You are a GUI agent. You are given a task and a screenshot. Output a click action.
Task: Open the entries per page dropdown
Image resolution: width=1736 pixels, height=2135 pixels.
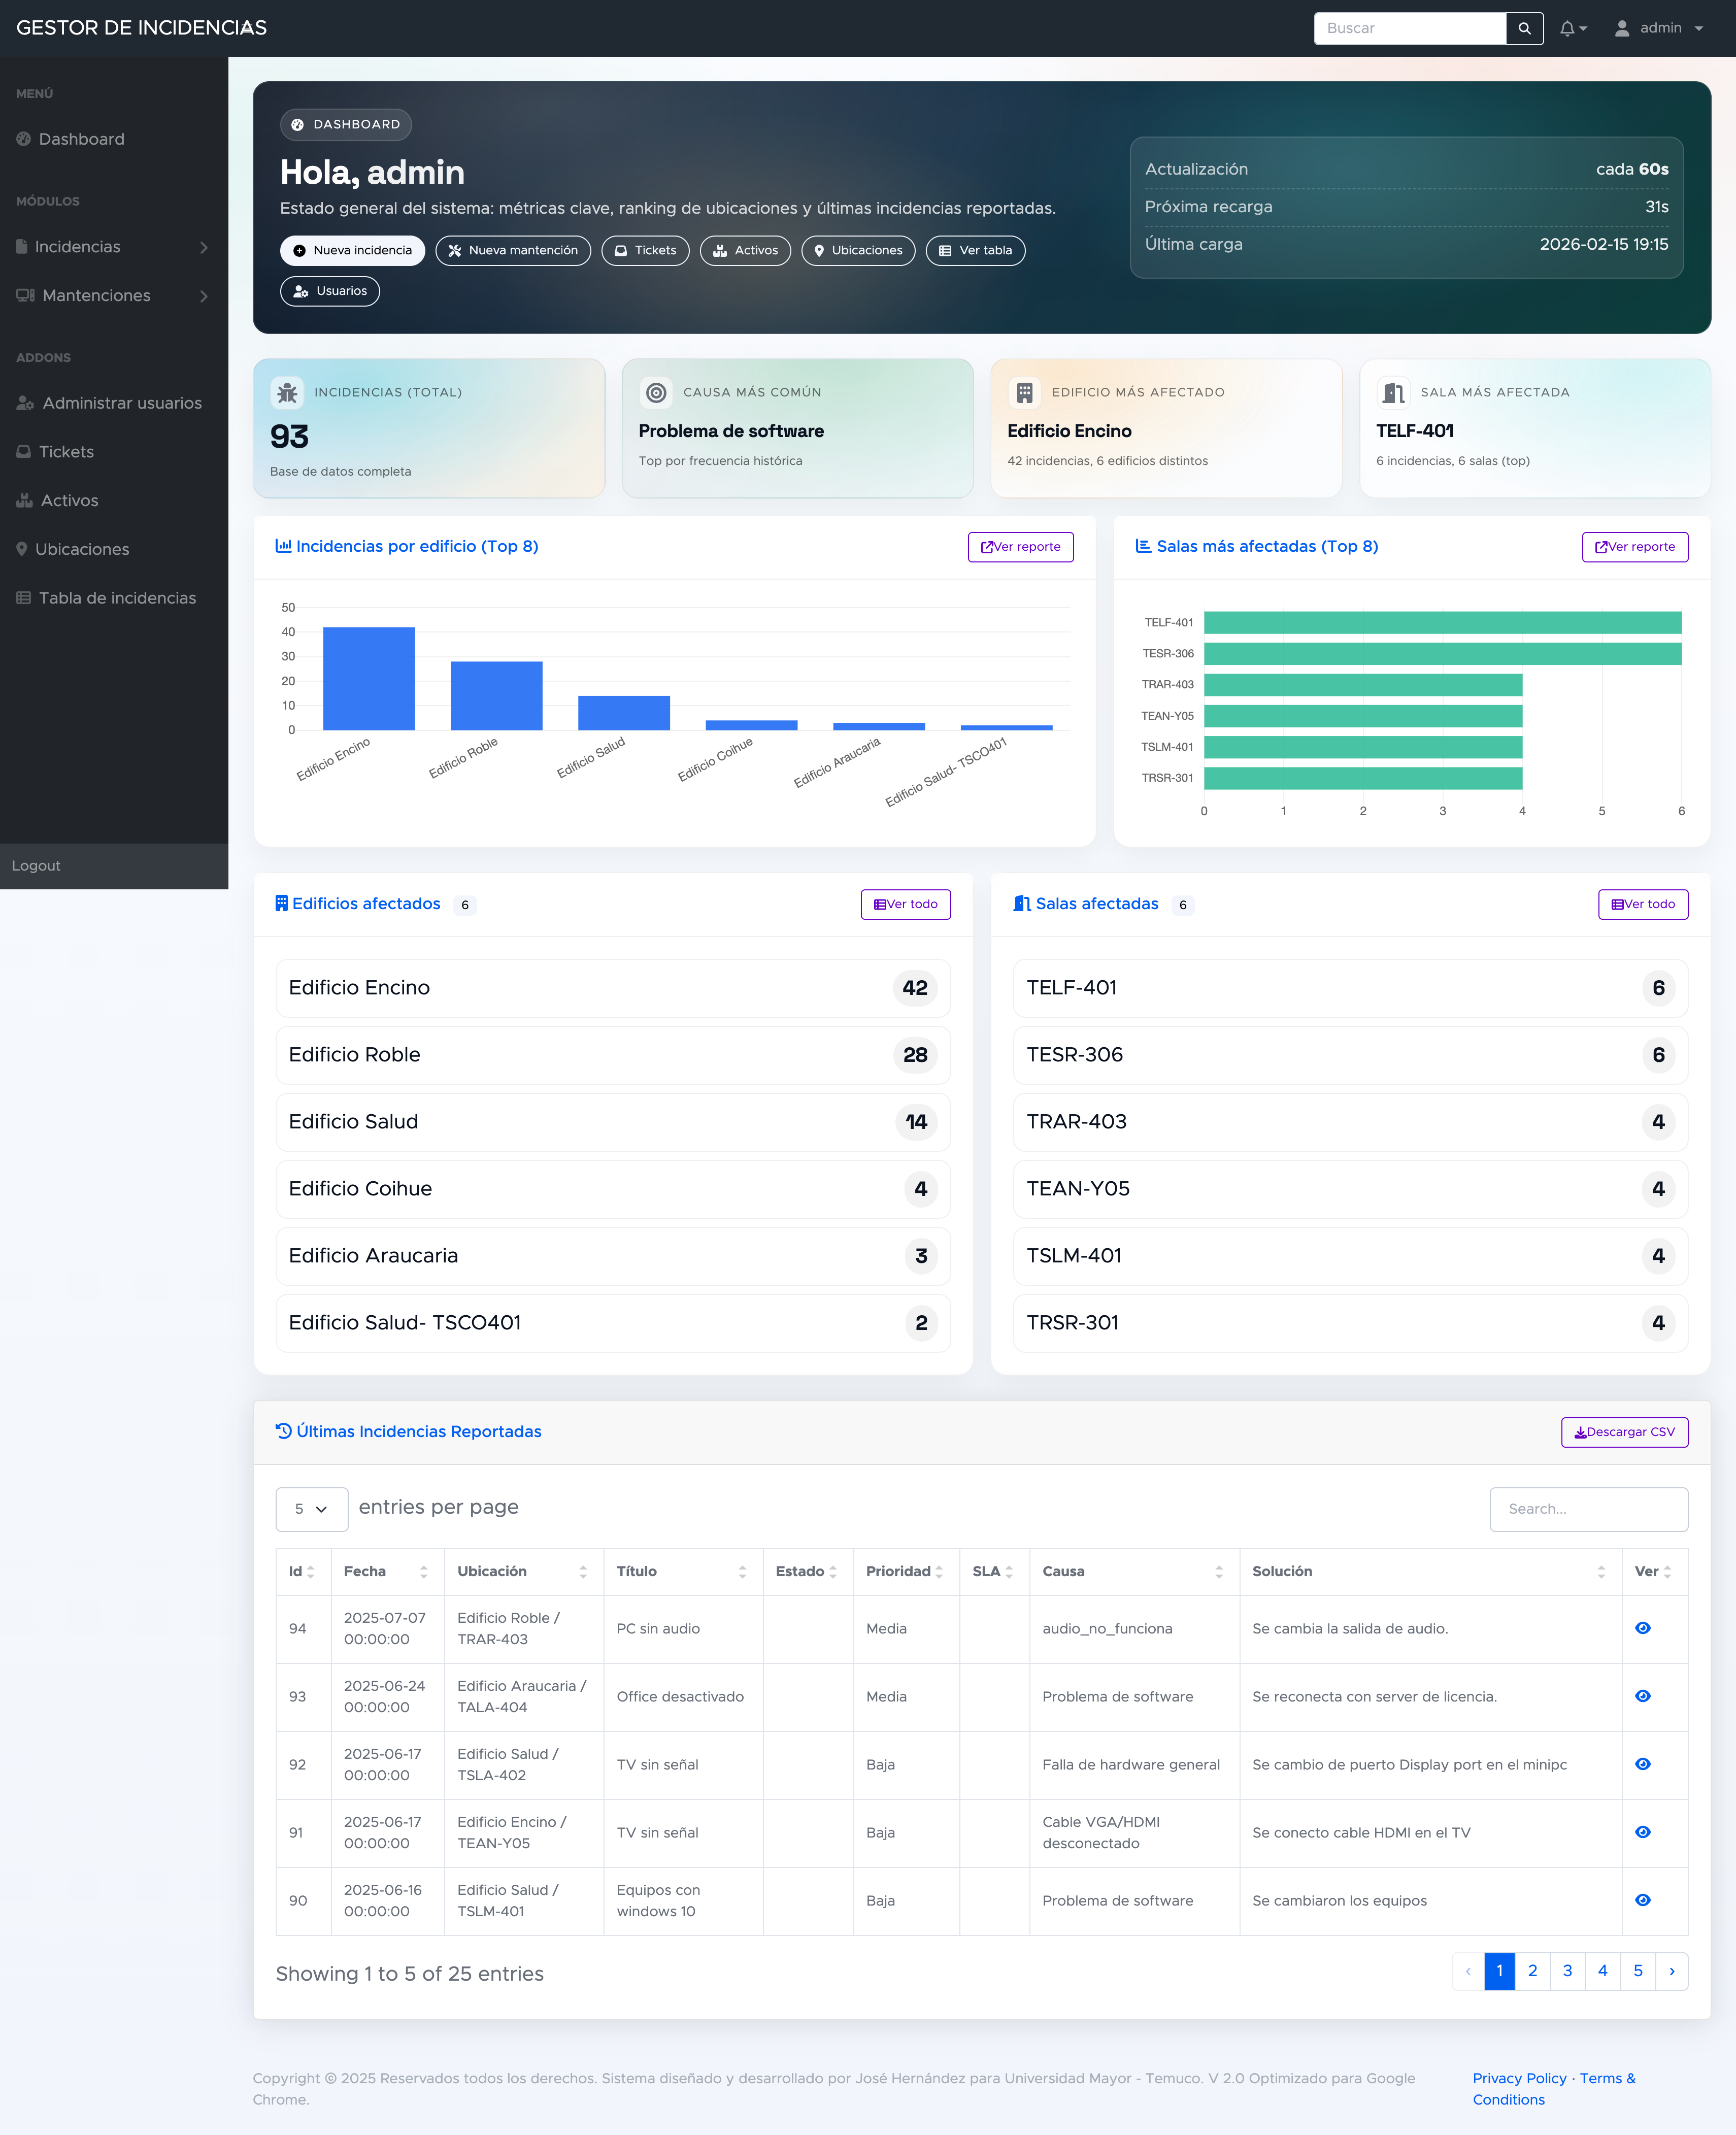coord(311,1509)
